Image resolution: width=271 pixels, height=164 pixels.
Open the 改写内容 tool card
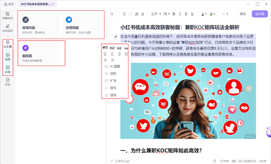39,25
